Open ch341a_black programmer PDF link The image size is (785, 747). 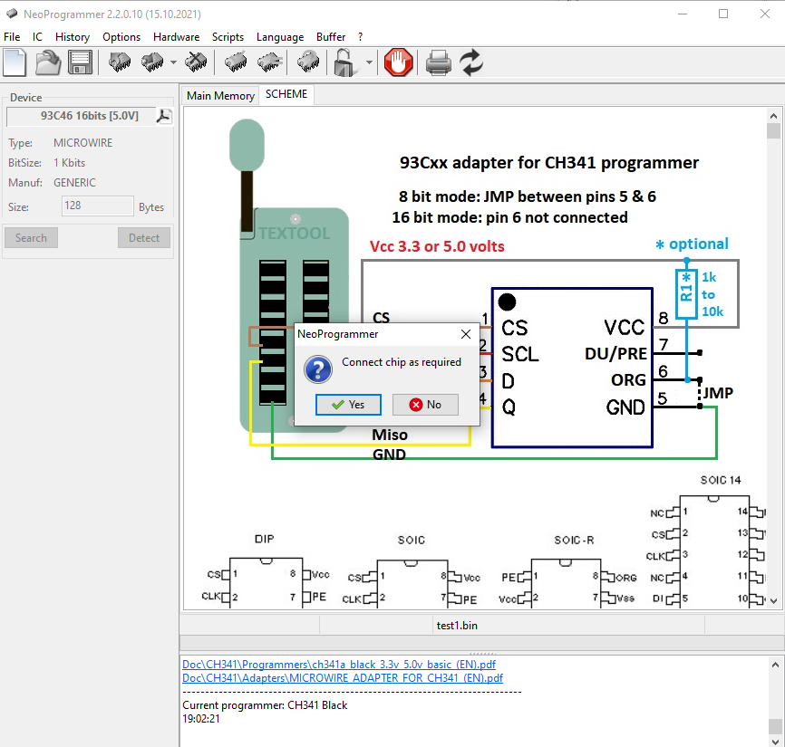point(339,665)
